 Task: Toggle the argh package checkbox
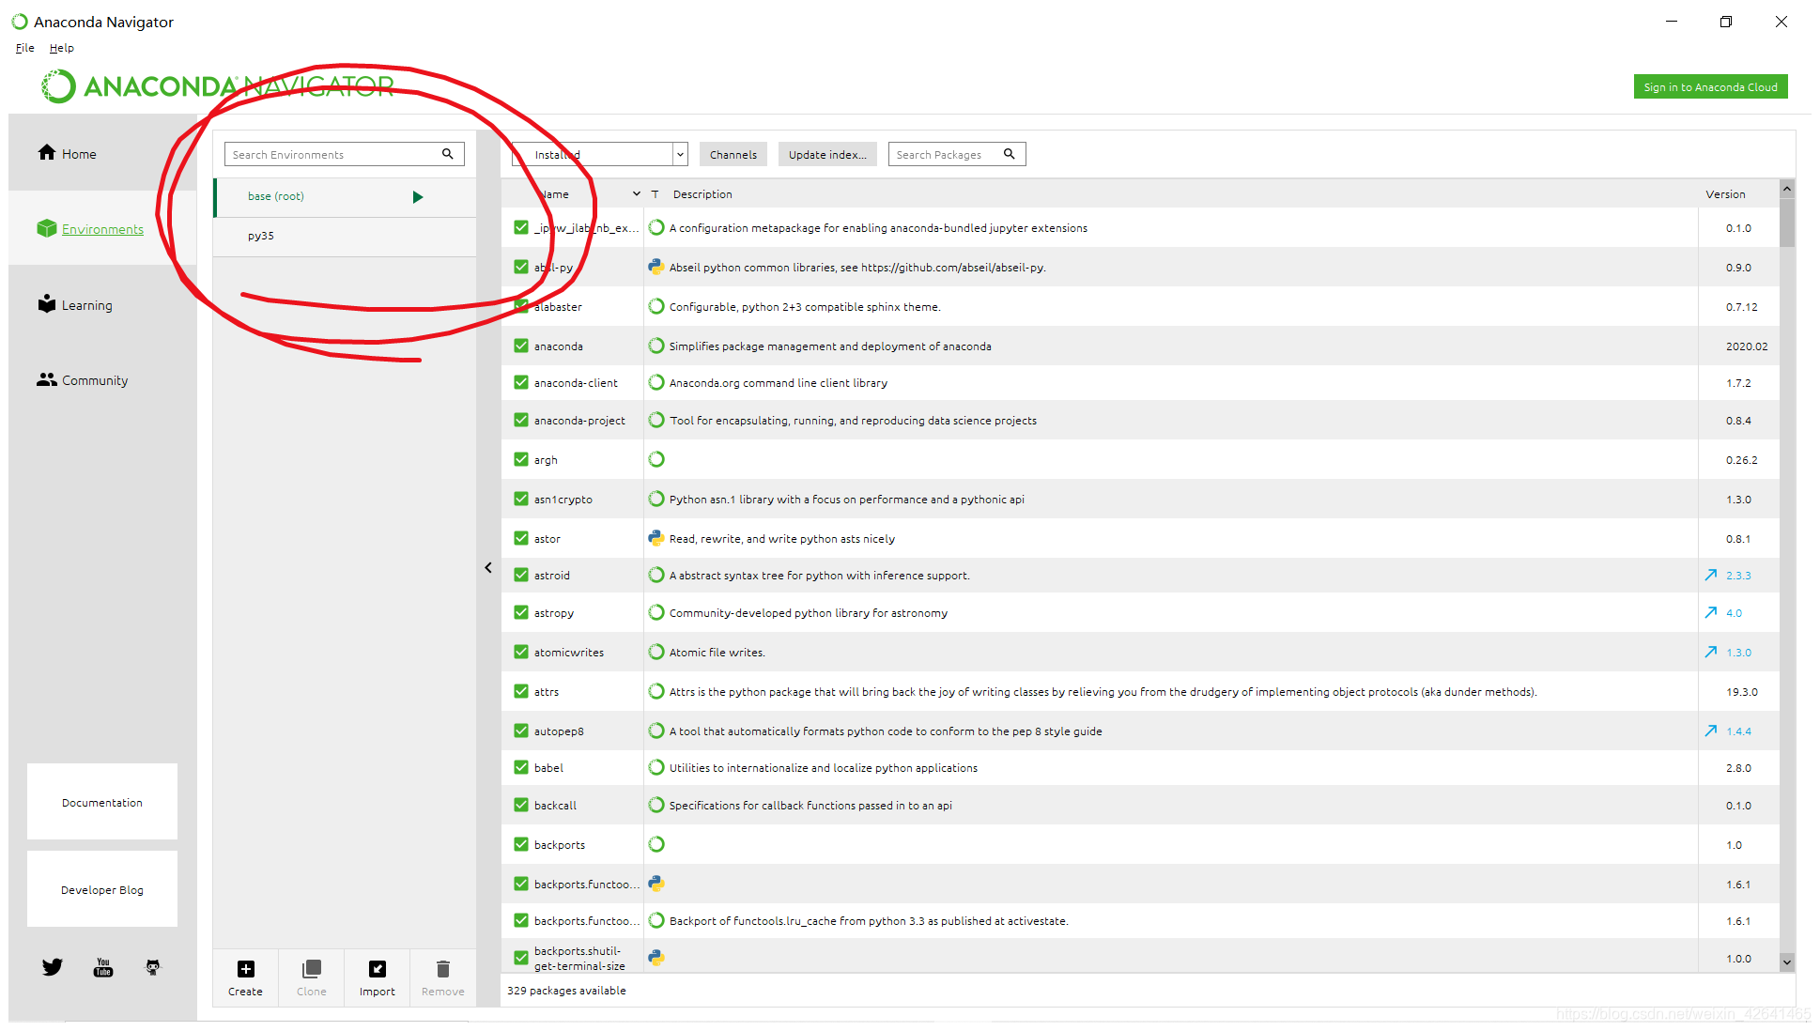(521, 459)
